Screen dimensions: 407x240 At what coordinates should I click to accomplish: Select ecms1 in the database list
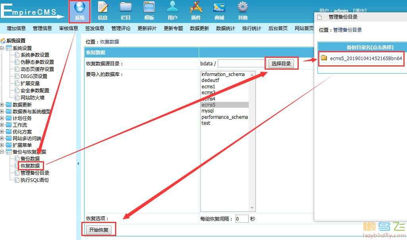[x=208, y=87]
